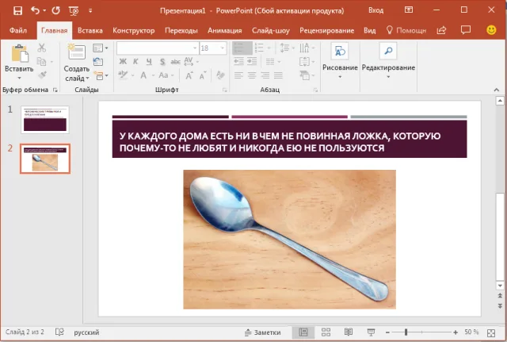Select slide 1 thumbnail
This screenshot has width=507, height=342.
(x=45, y=120)
